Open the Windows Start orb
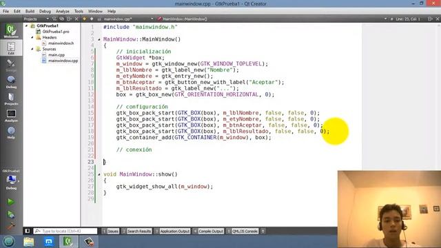The width and height of the screenshot is (441, 248). click(x=8, y=241)
